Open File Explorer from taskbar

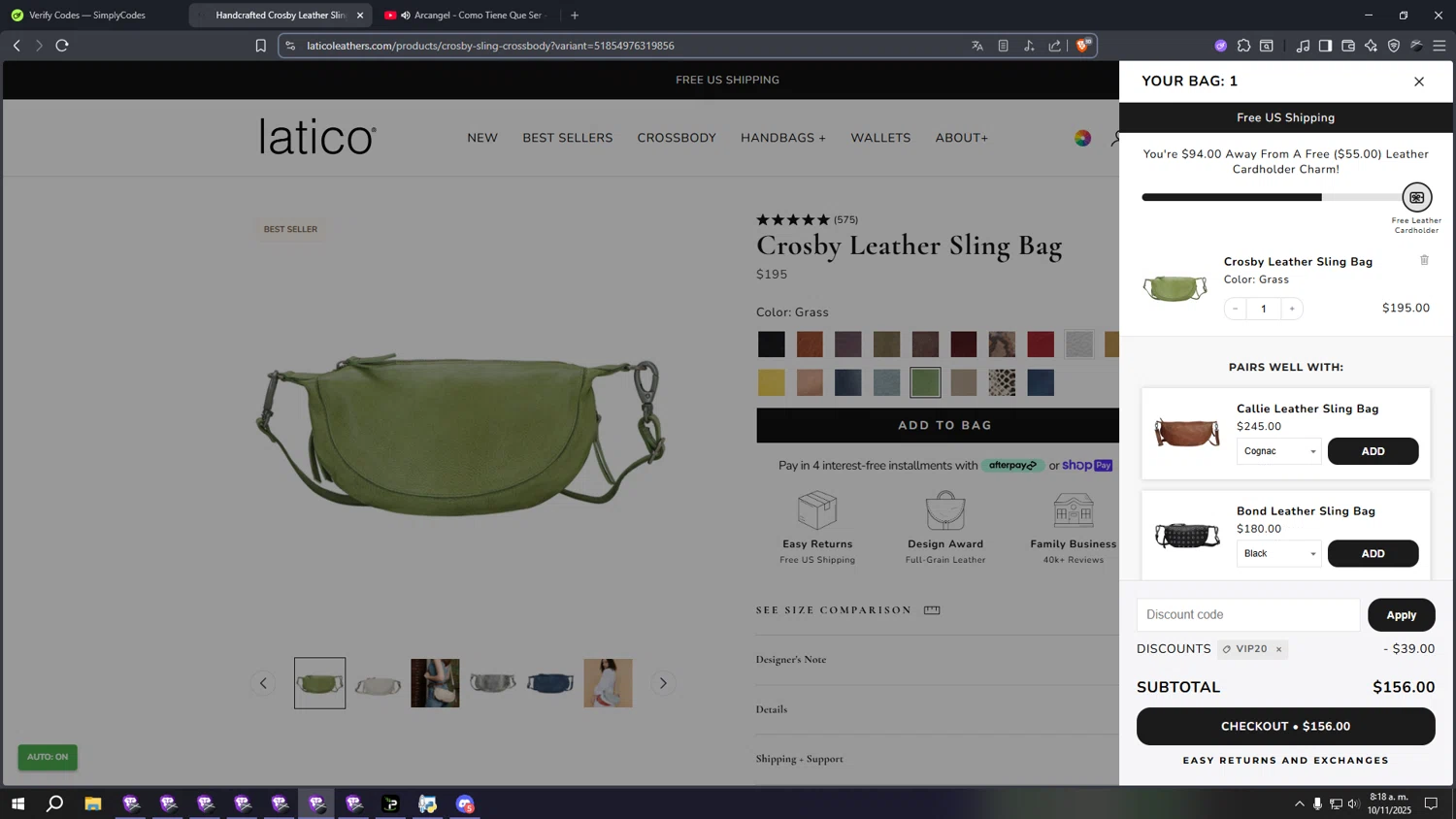[93, 803]
